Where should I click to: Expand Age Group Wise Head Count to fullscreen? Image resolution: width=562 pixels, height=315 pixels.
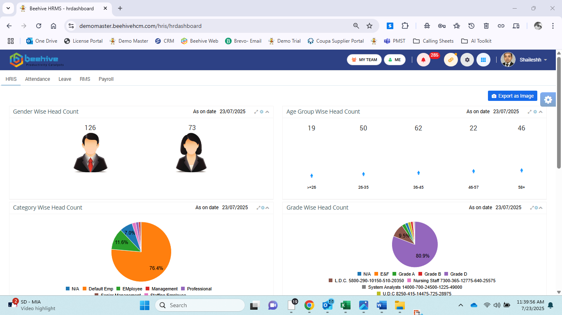pos(529,112)
